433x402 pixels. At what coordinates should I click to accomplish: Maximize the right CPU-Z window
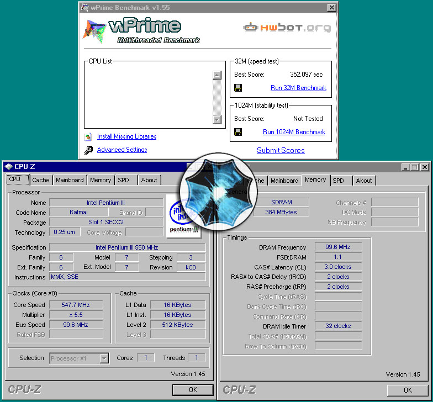click(x=414, y=167)
